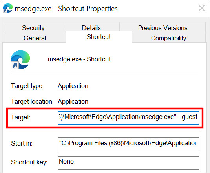Click the 'Shortcut key:' label
The image size is (210, 173).
(29, 162)
